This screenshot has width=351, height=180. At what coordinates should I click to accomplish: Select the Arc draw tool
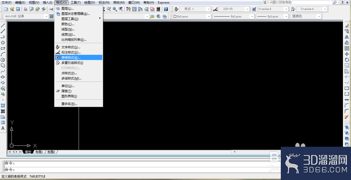click(3, 54)
